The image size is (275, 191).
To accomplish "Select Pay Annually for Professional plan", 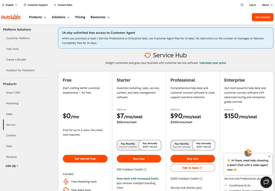I will [204, 145].
